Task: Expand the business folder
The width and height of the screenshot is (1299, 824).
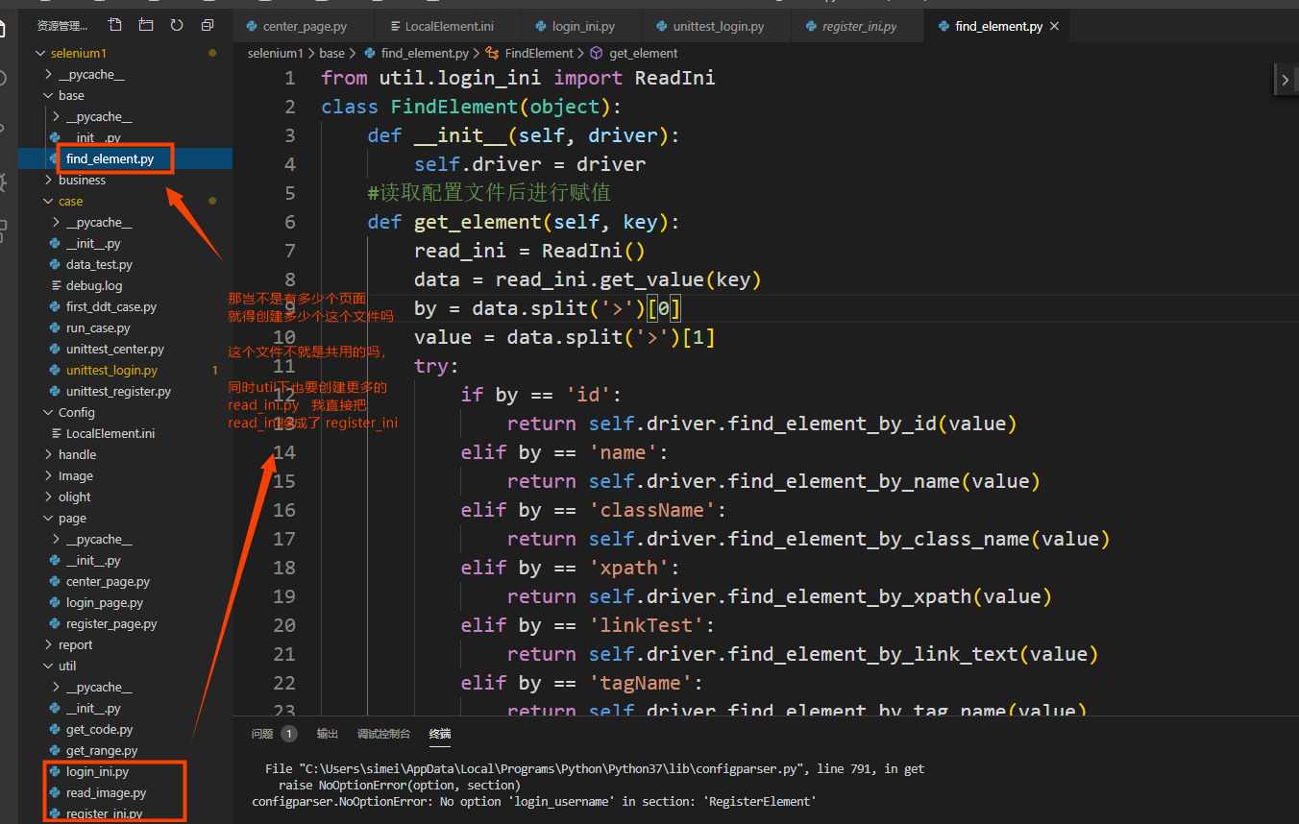Action: tap(82, 181)
